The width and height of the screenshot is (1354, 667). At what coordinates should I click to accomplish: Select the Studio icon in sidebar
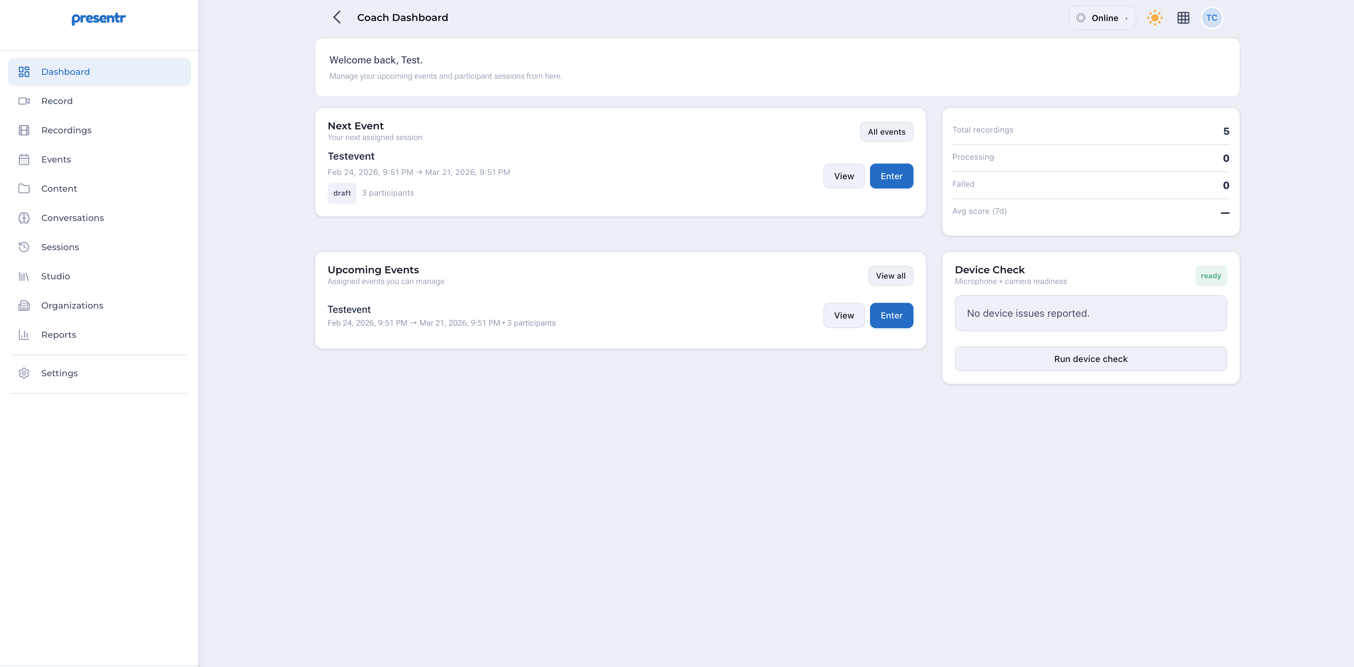25,276
